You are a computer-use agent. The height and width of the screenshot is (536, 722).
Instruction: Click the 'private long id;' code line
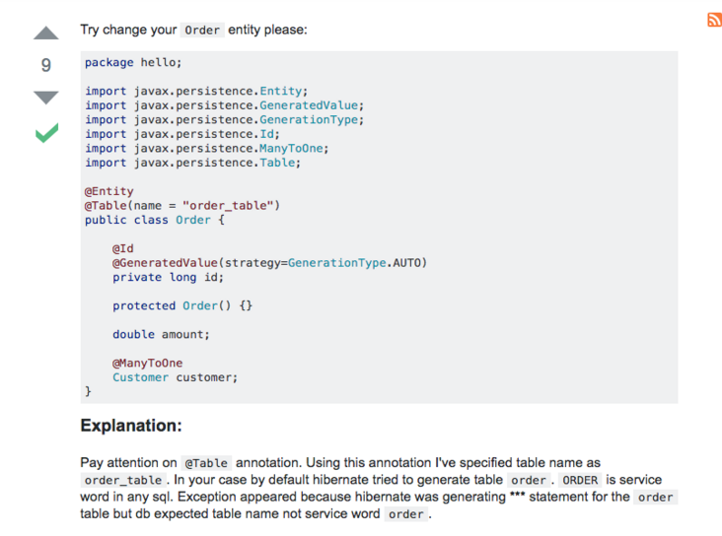pyautogui.click(x=168, y=277)
